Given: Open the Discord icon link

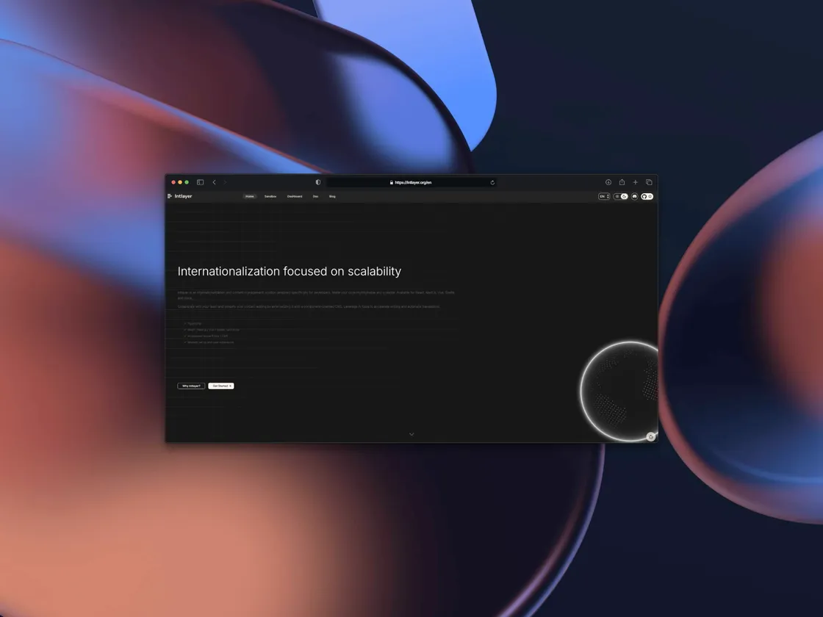Looking at the screenshot, I should coord(635,196).
